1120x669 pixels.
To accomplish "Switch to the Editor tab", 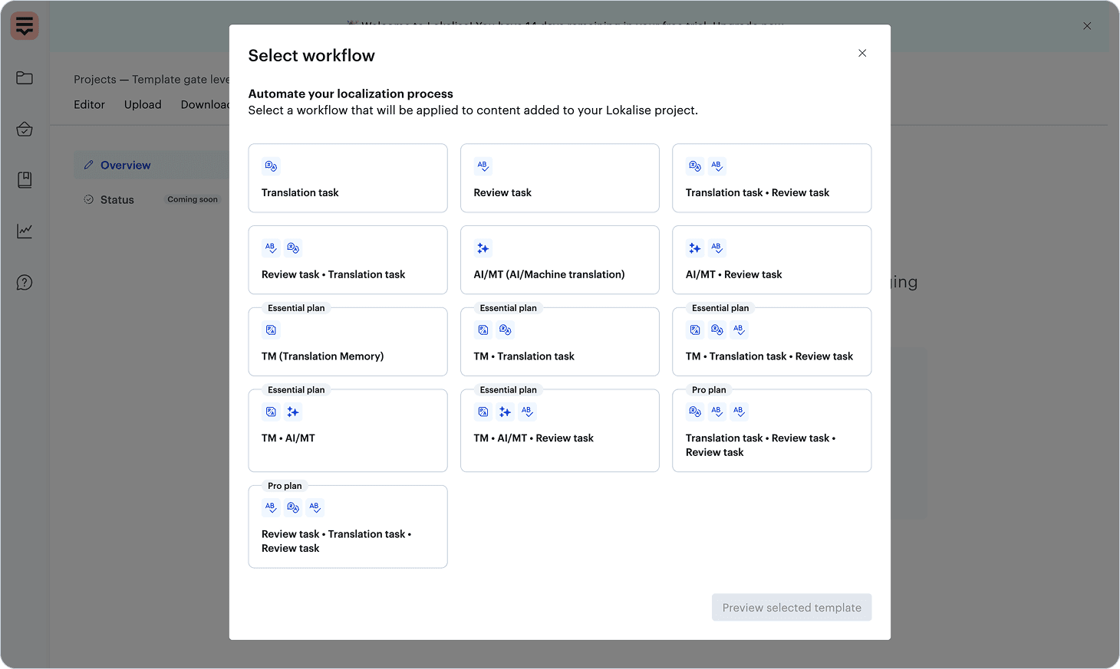I will point(89,104).
